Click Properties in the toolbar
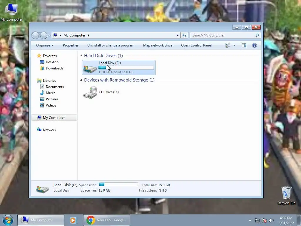This screenshot has height=226, width=301. coord(71,45)
